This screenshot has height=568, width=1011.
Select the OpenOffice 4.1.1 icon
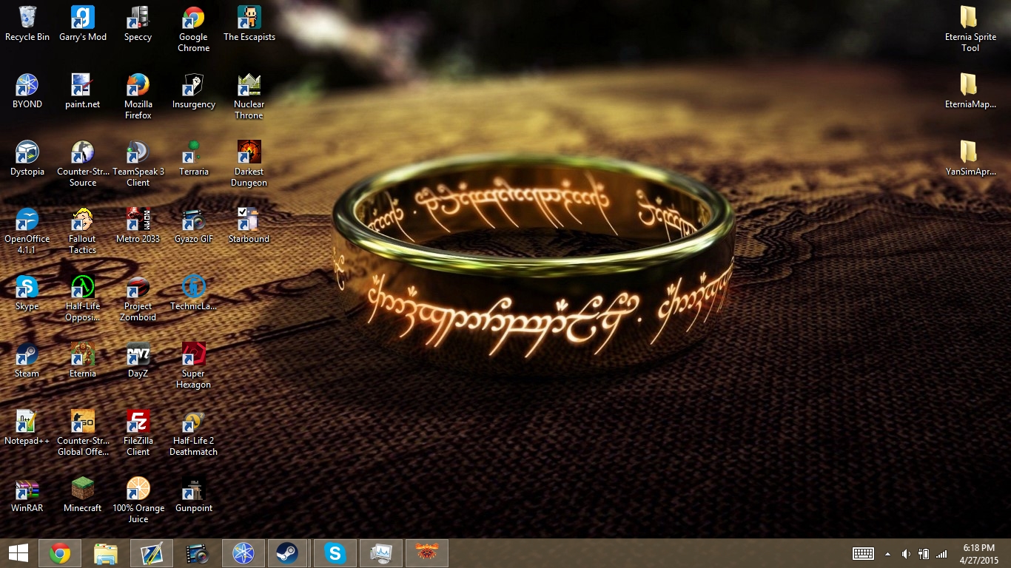(27, 231)
